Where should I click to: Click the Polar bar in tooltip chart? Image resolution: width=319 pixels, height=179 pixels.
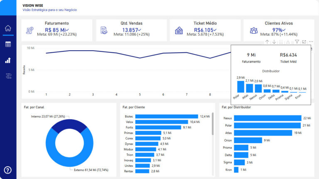tap(241, 86)
